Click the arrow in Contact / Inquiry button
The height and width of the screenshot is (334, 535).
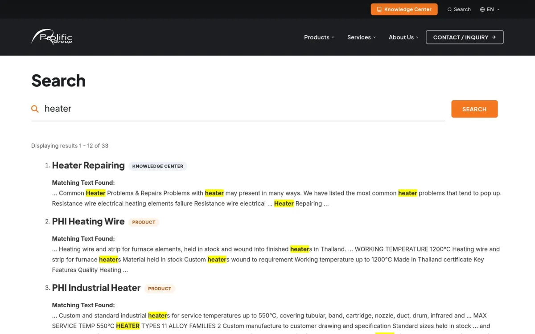[494, 37]
